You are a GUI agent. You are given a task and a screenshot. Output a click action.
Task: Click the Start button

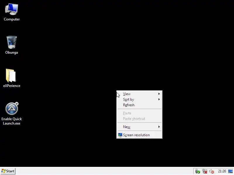point(8,171)
